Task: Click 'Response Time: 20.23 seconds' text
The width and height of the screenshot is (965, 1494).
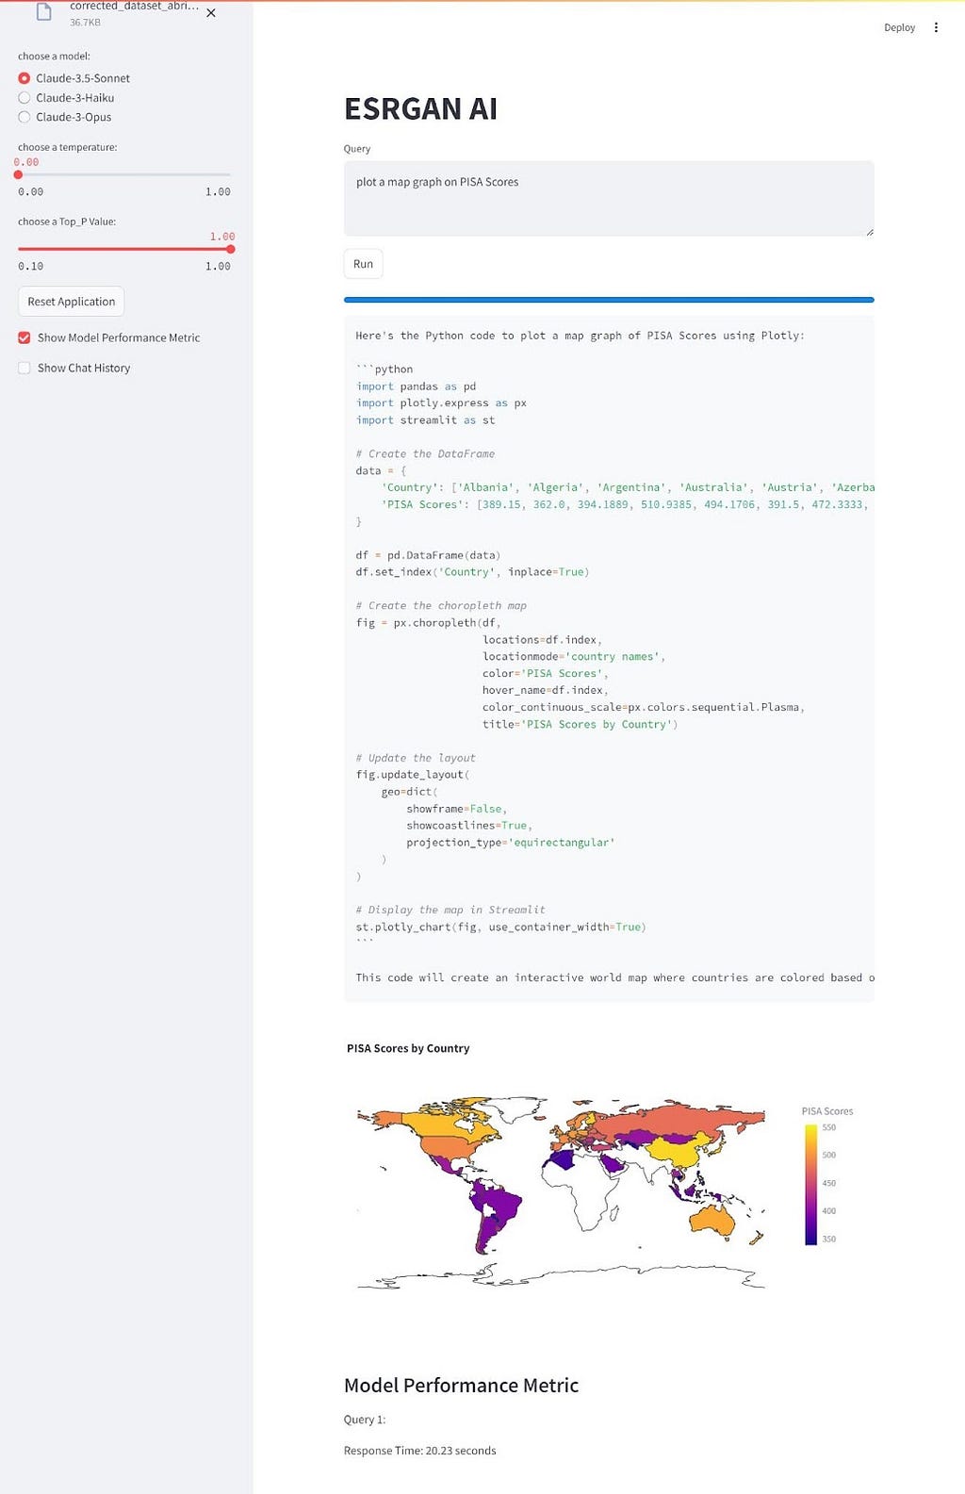Action: point(419,1451)
